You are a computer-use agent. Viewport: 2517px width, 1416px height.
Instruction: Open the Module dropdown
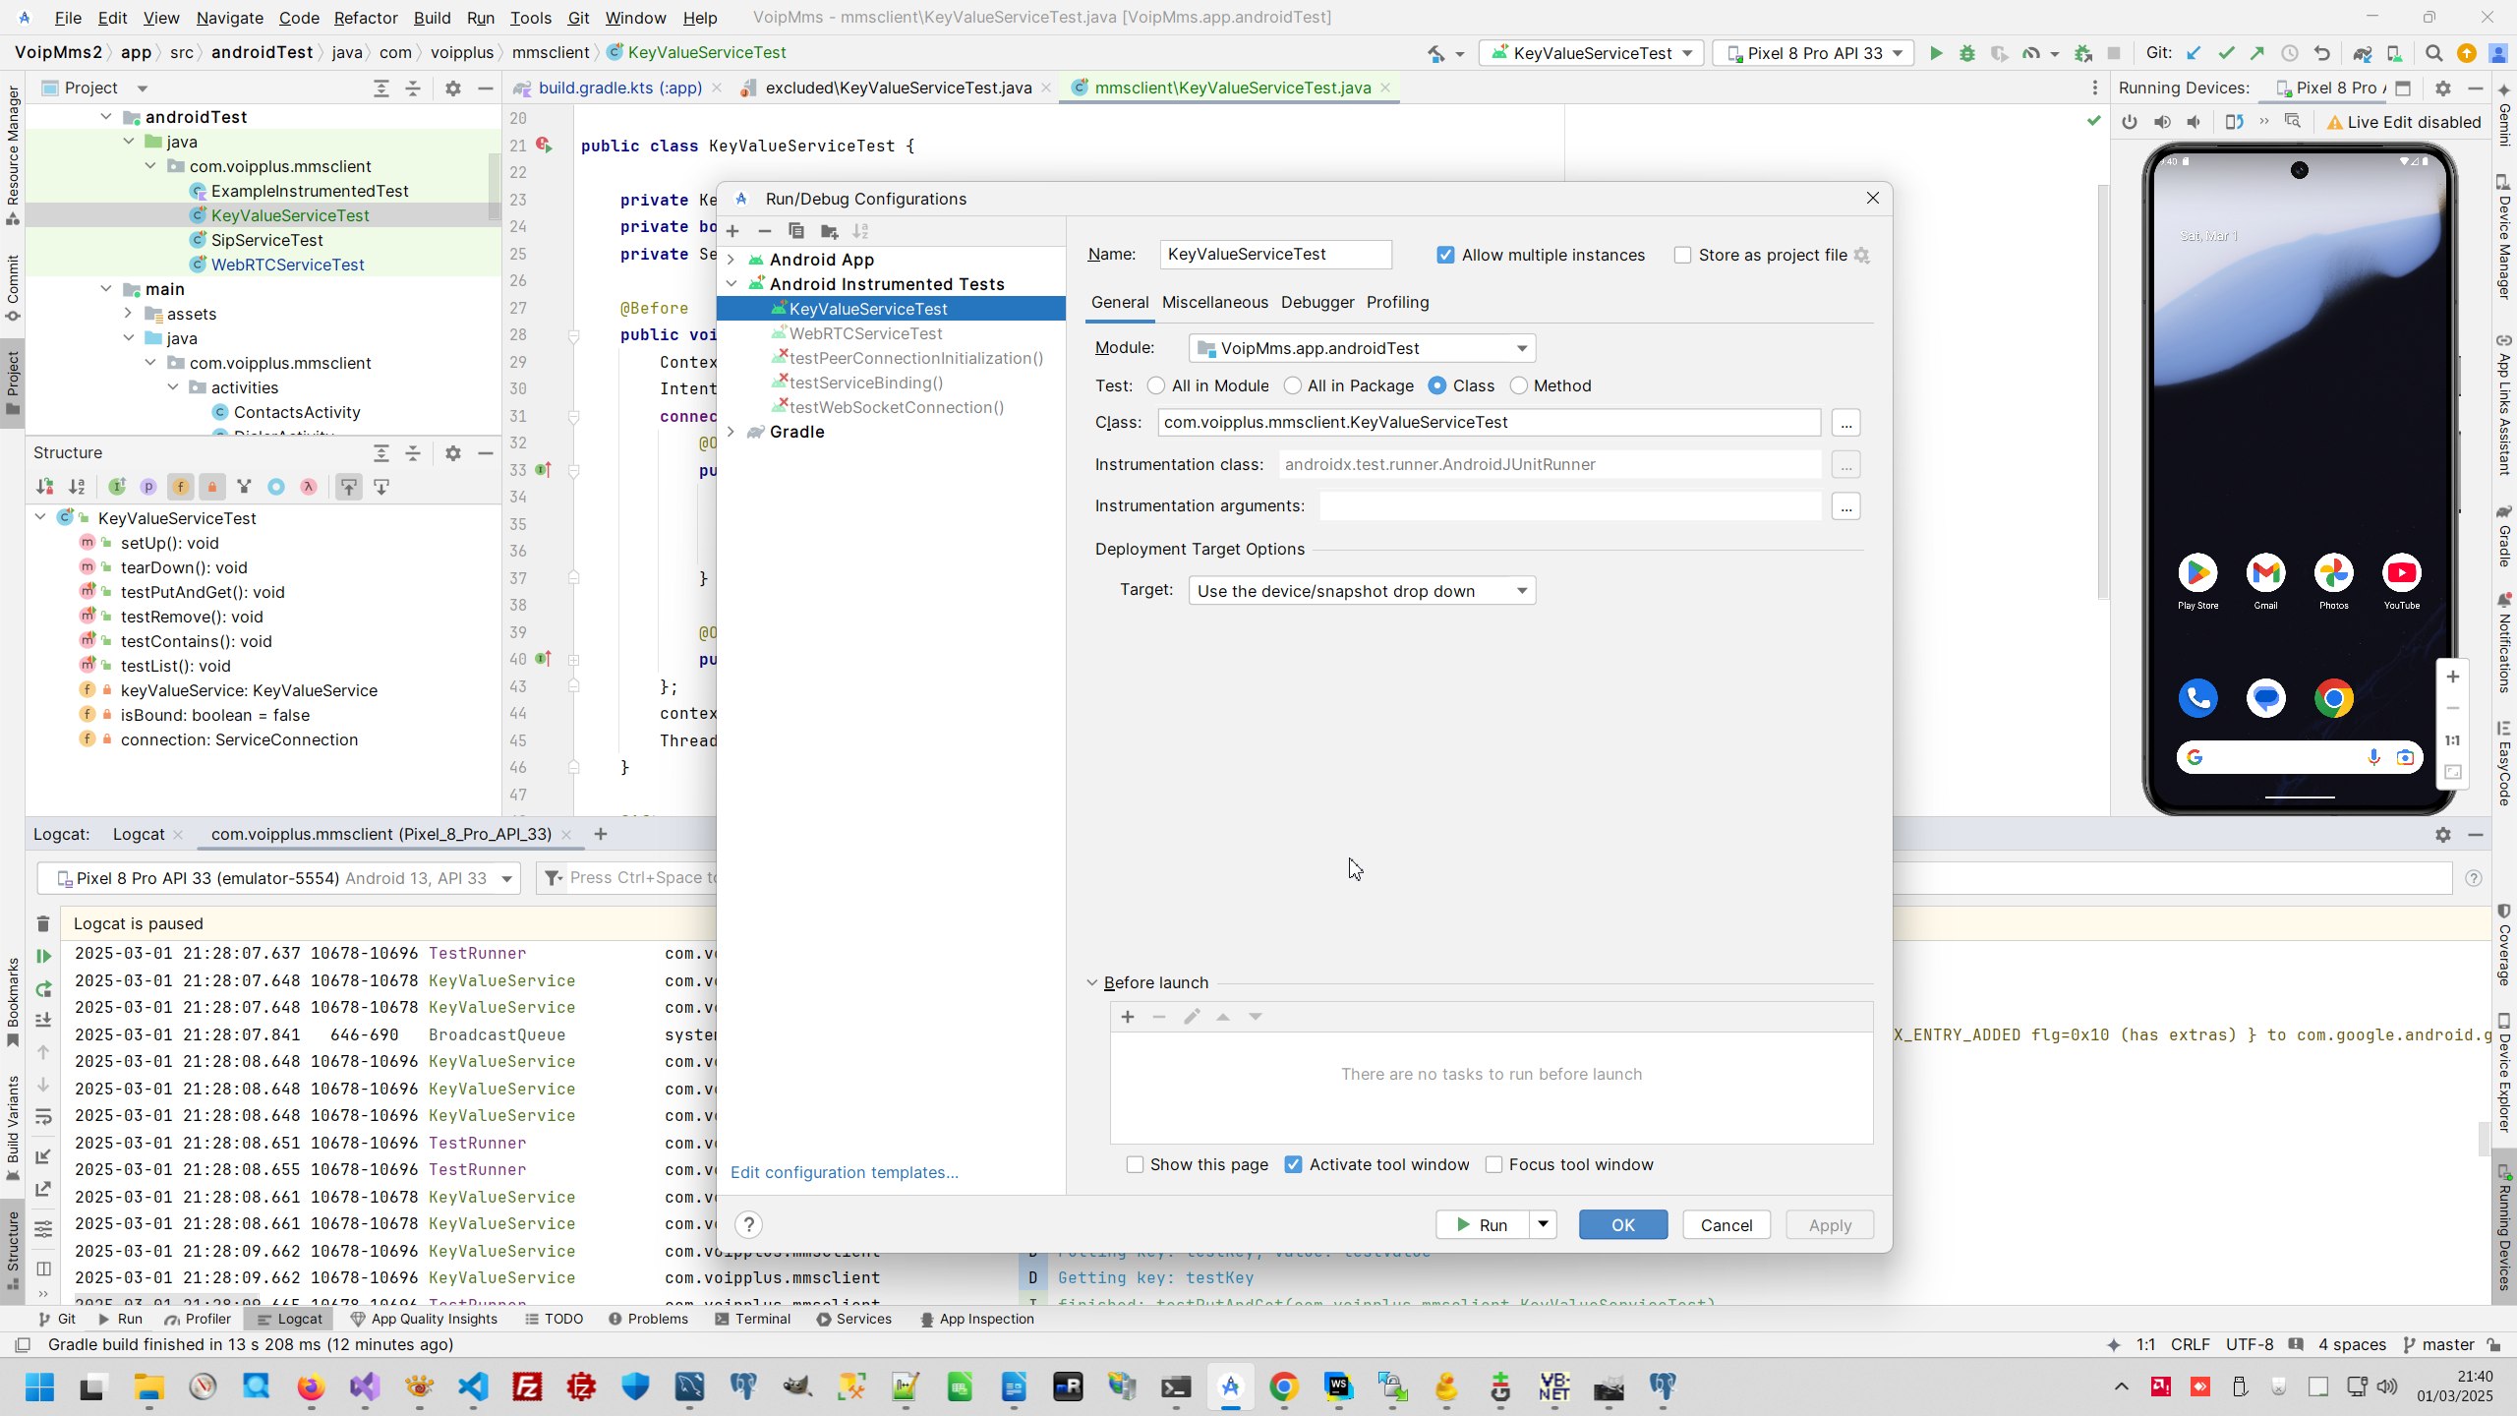pos(1362,348)
